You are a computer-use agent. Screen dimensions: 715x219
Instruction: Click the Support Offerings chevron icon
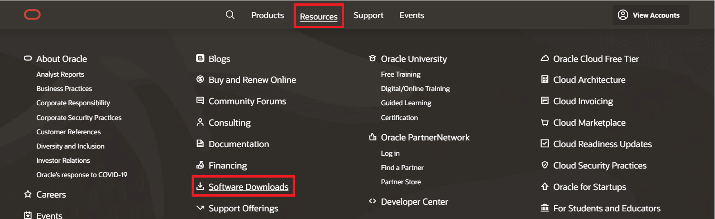[200, 208]
